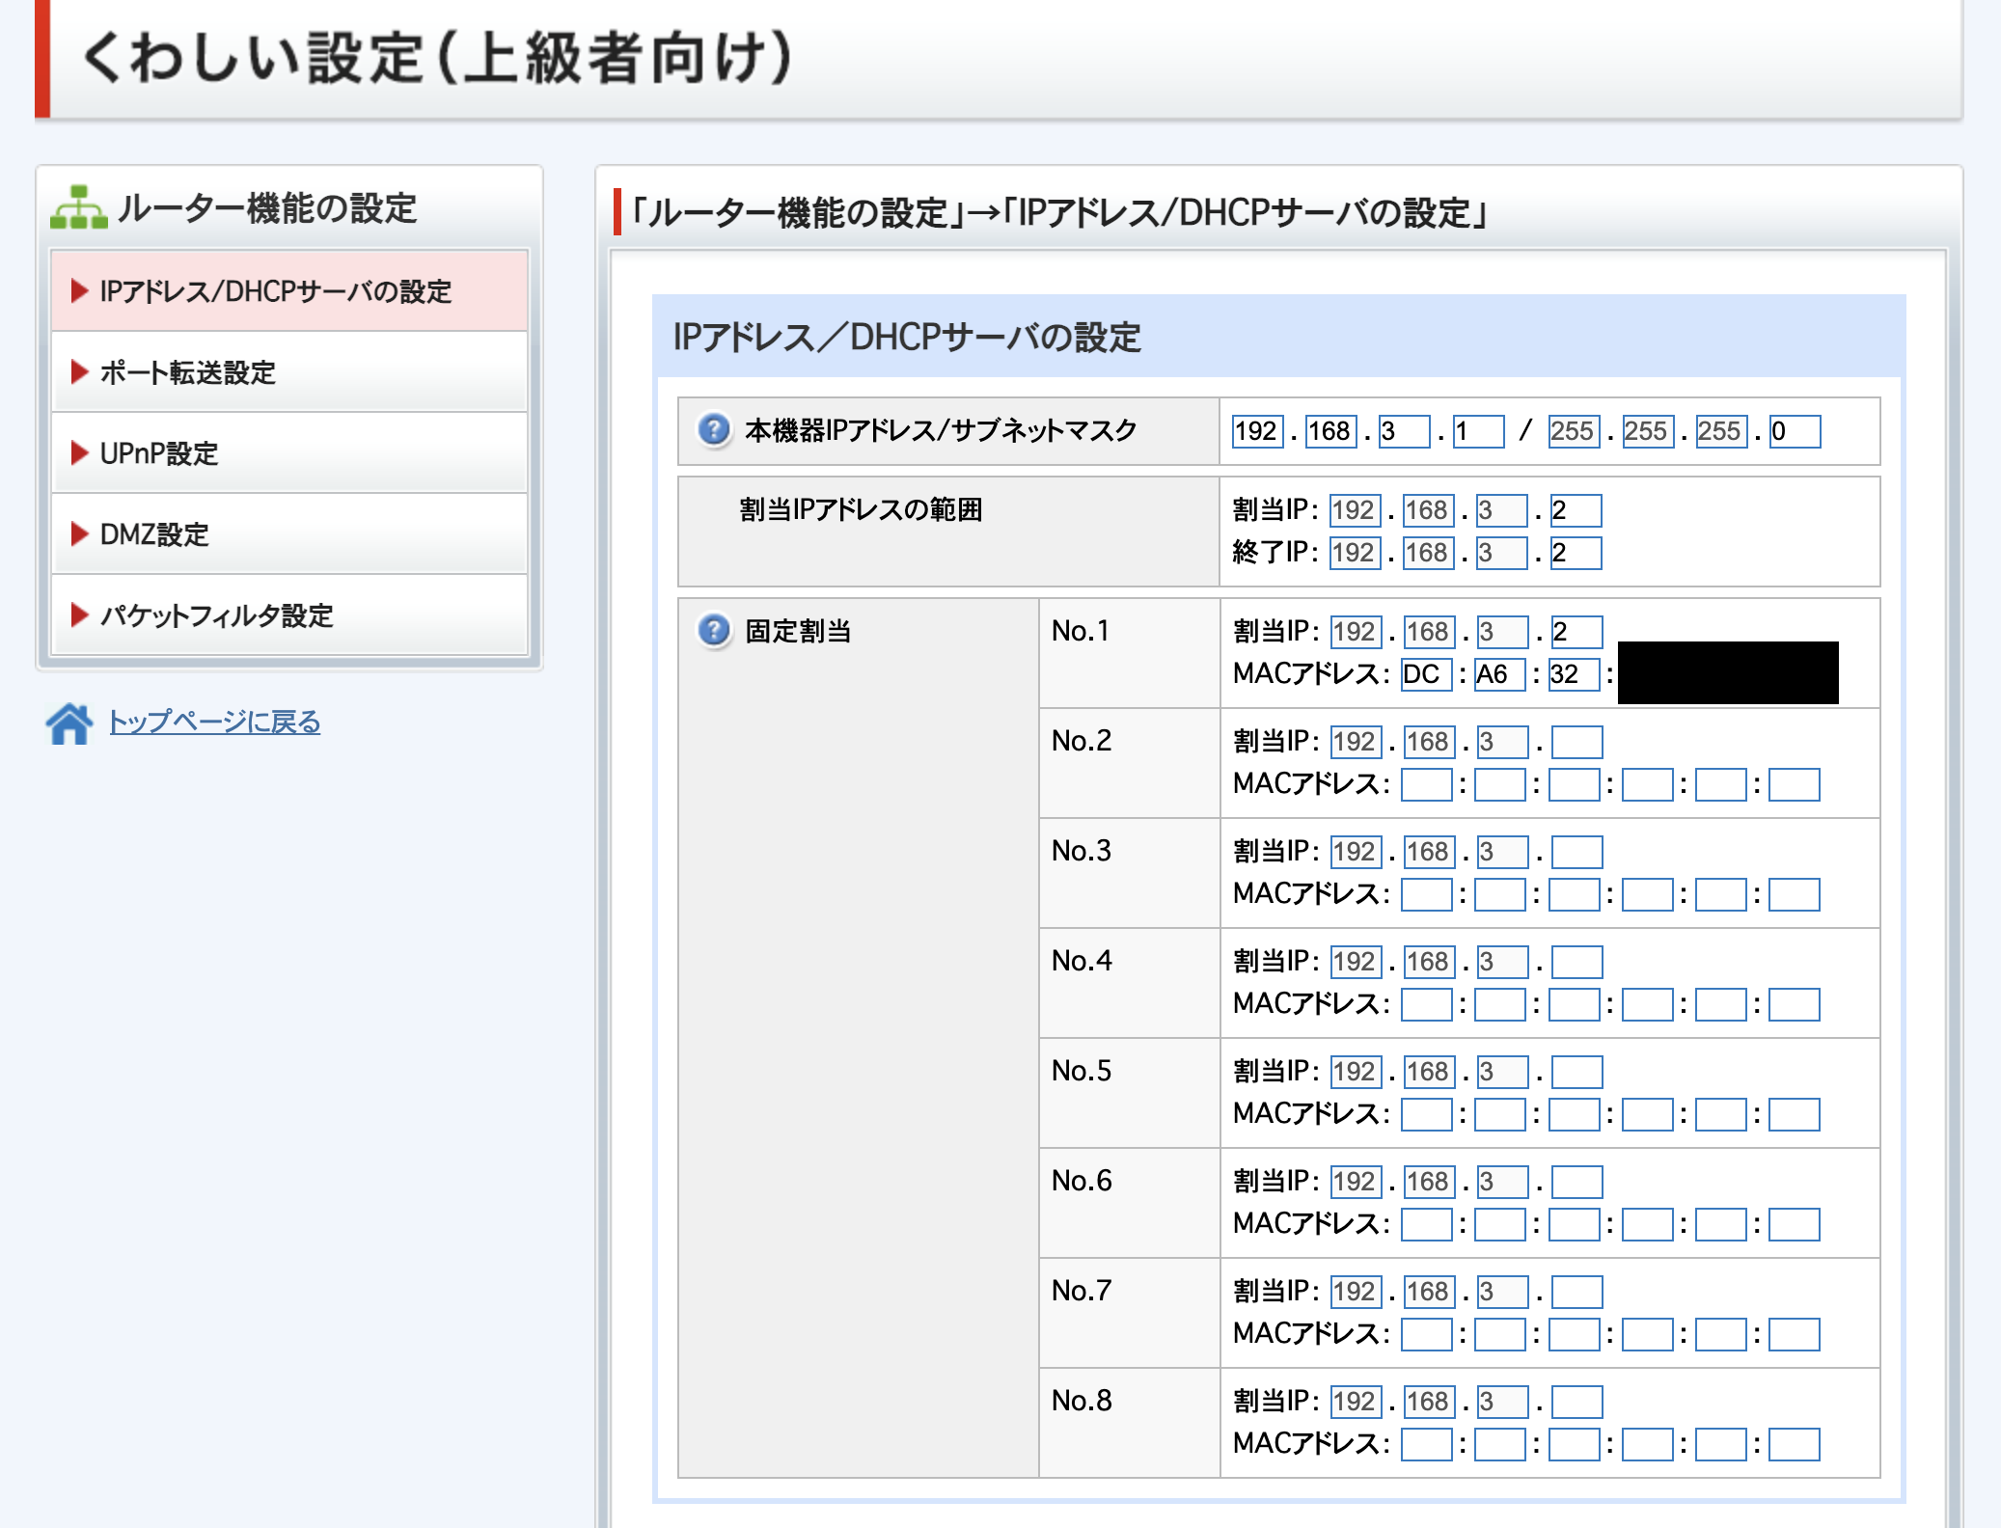Image resolution: width=2001 pixels, height=1528 pixels.
Task: Click No.8 last MAC address field
Action: coord(1794,1444)
